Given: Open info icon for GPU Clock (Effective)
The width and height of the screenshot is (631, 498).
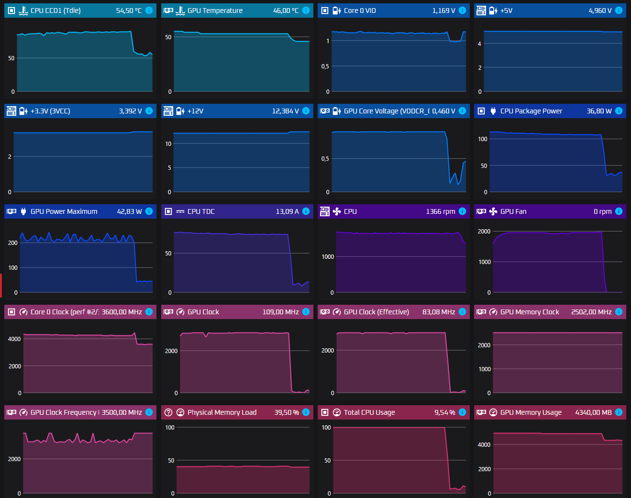Looking at the screenshot, I should pos(463,312).
